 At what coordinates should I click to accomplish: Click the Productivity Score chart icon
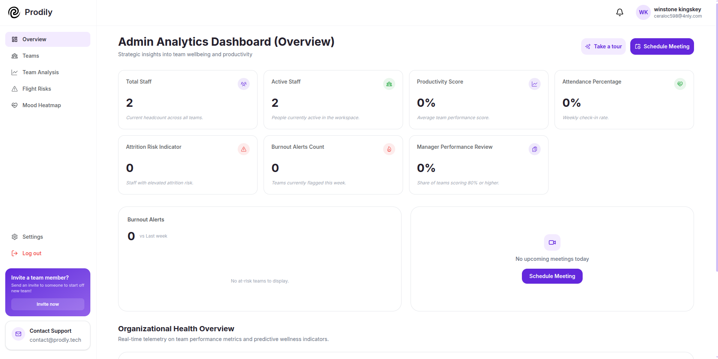535,84
